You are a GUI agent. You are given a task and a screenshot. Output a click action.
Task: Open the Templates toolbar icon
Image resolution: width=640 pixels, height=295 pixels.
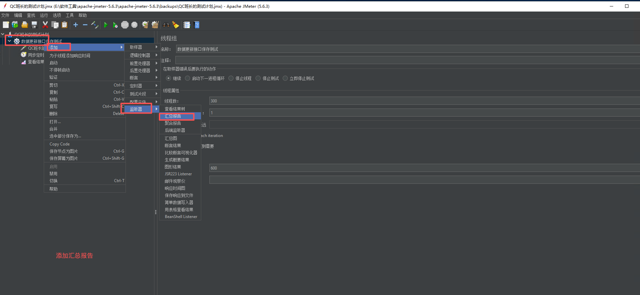coord(15,25)
